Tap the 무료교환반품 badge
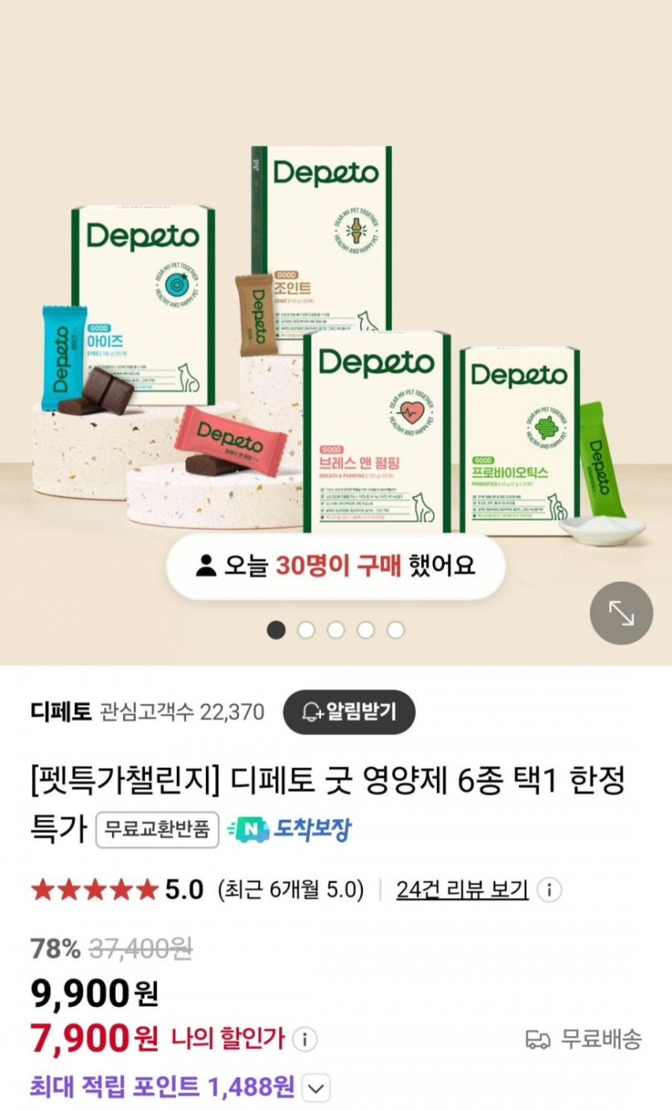Image resolution: width=672 pixels, height=1111 pixels. click(157, 830)
